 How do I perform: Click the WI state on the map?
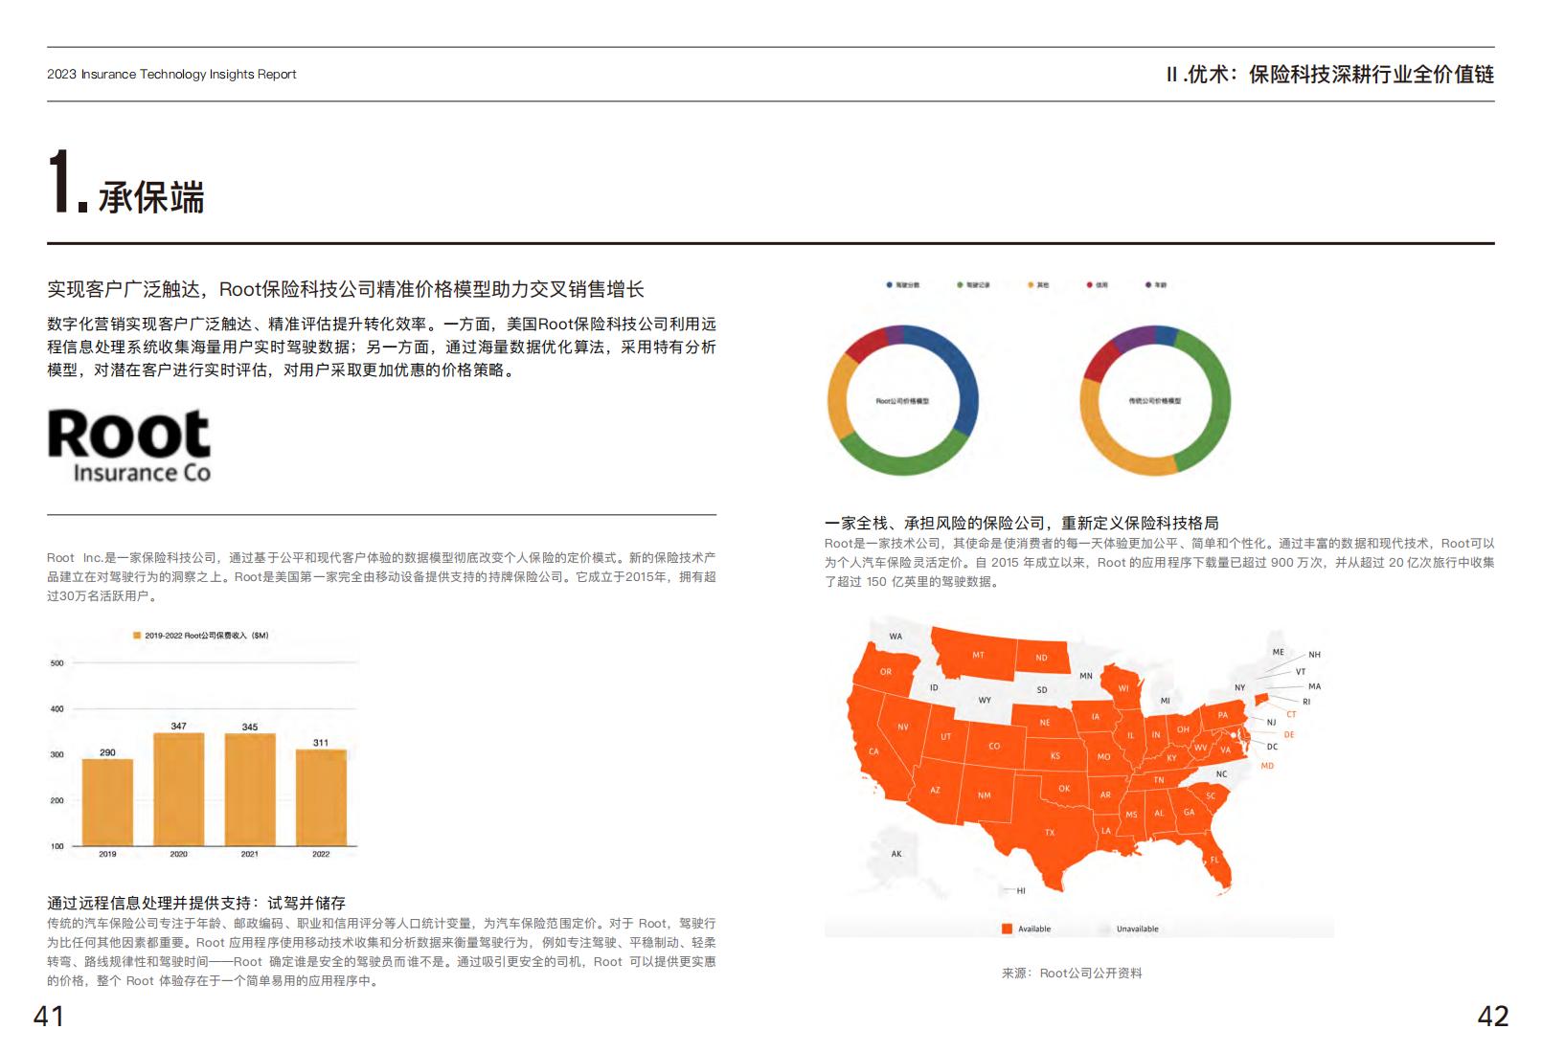click(1123, 688)
